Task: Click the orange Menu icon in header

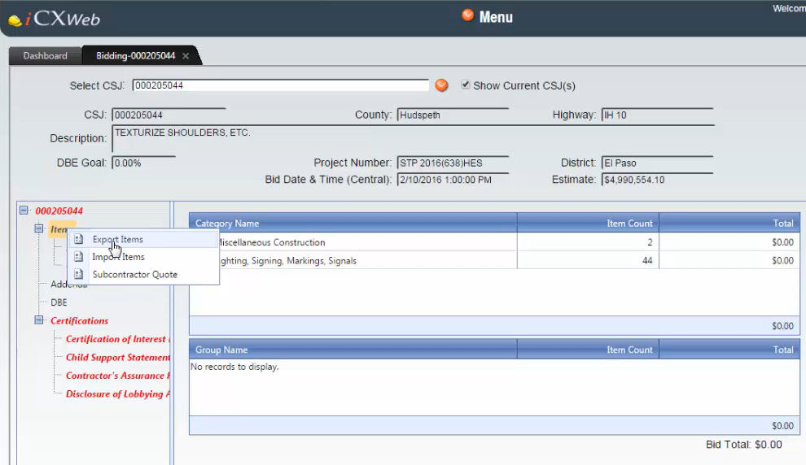Action: (x=467, y=15)
